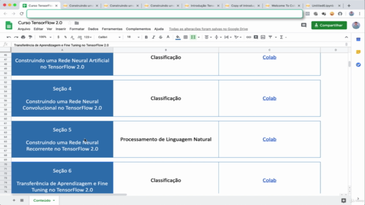This screenshot has height=205, width=365.
Task: Open Colab link for Seção 4
Action: tap(269, 99)
